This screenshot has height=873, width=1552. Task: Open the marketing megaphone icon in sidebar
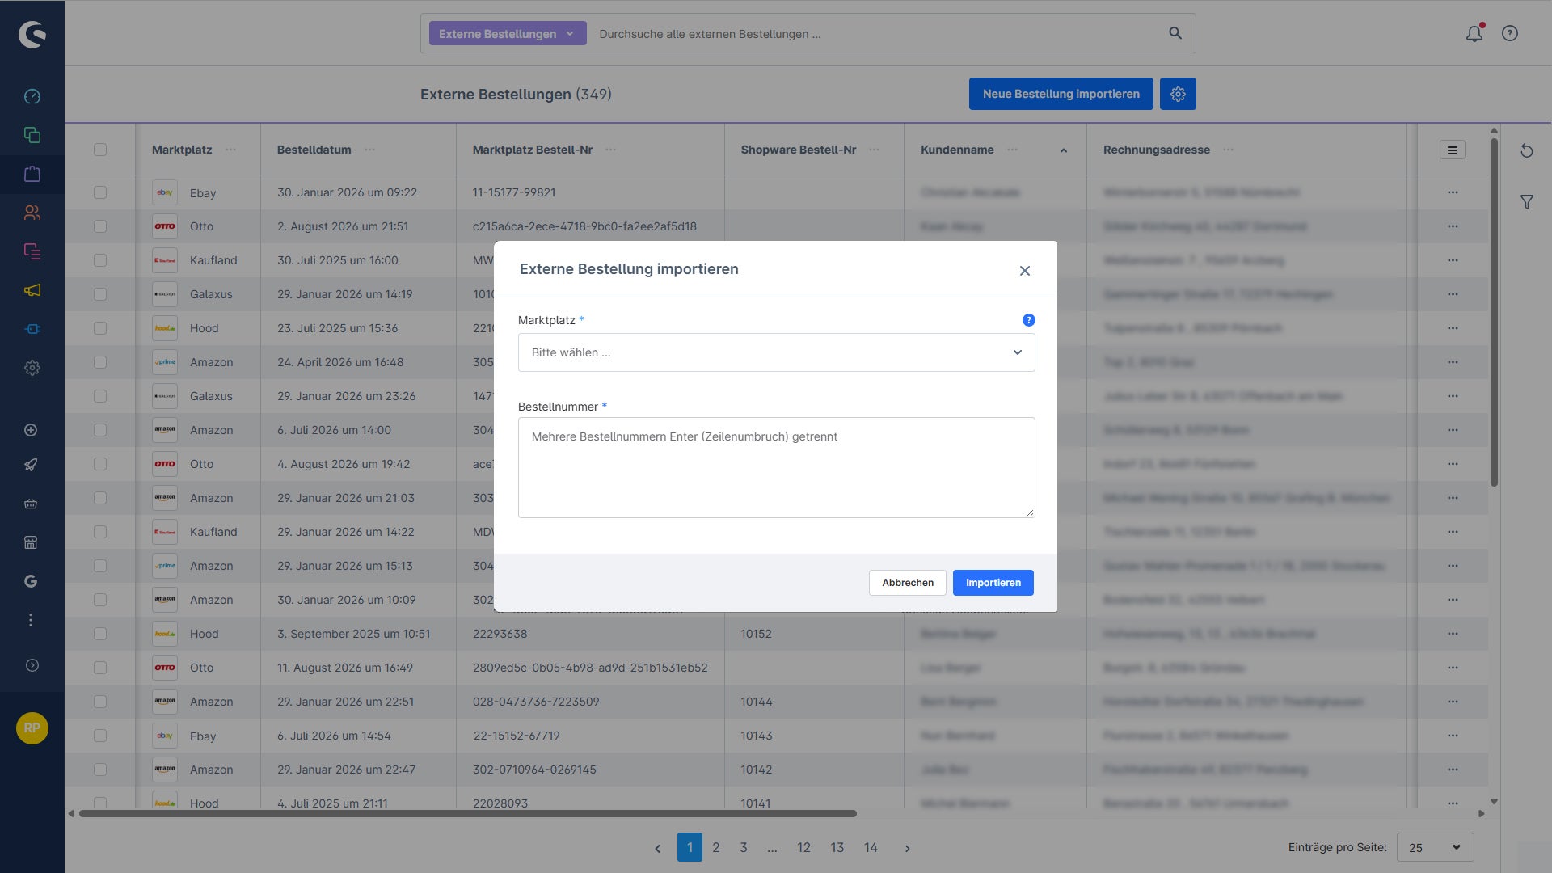tap(32, 290)
